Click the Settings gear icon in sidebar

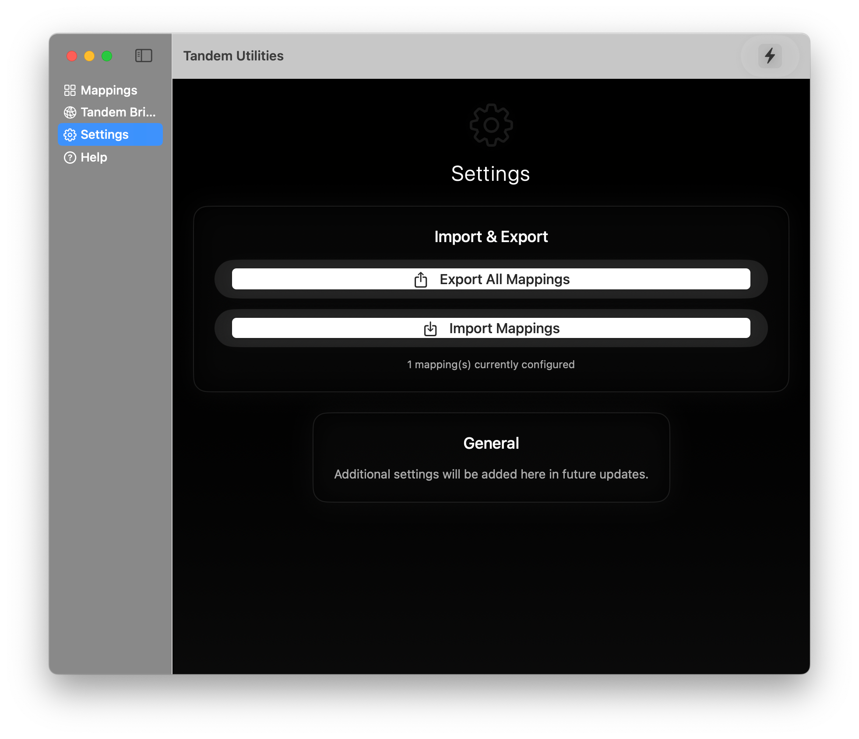70,135
